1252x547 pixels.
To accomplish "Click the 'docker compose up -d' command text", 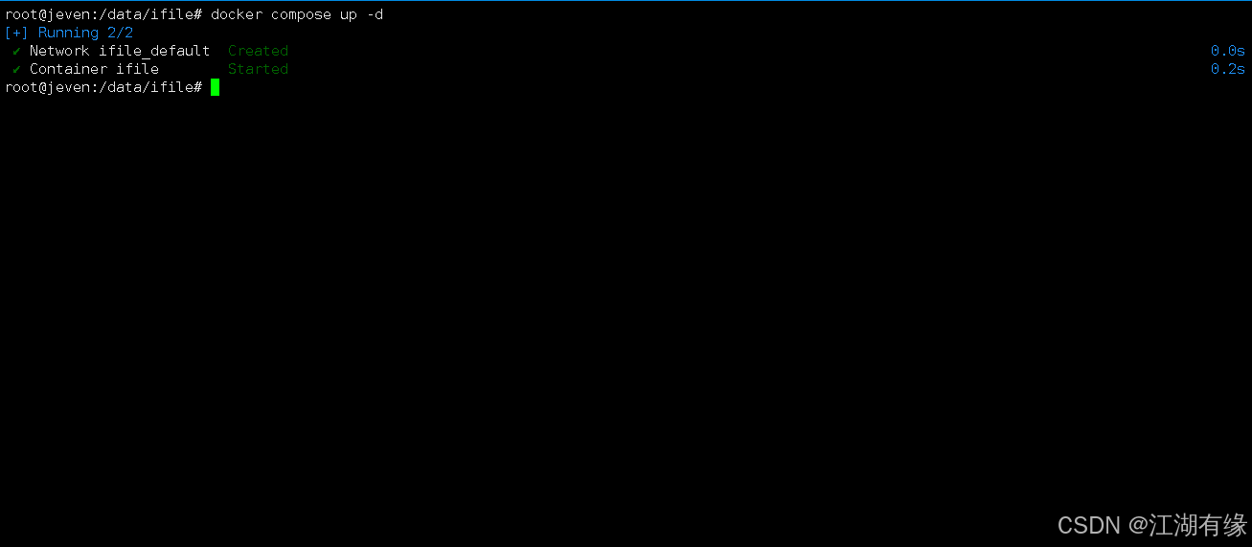I will click(x=297, y=14).
